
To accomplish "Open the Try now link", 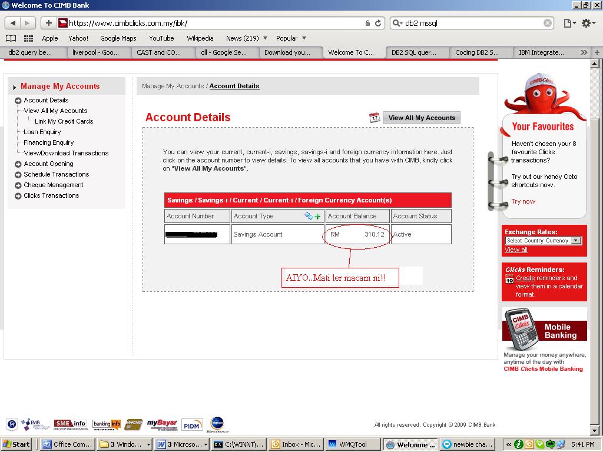I will [x=523, y=201].
